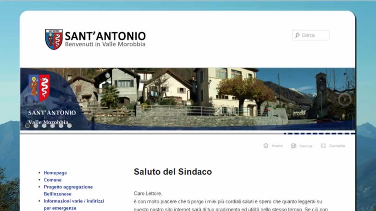
Task: Open the Comune sidebar menu item
Action: point(53,180)
